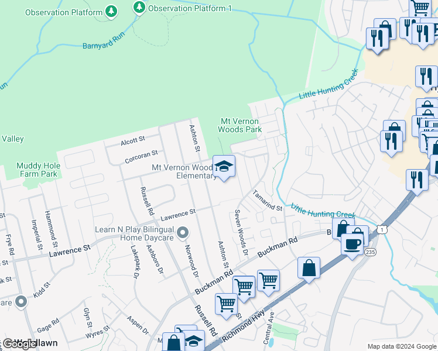This screenshot has width=438, height=351.
Task: Click the Central Ave label
Action: click(x=269, y=328)
